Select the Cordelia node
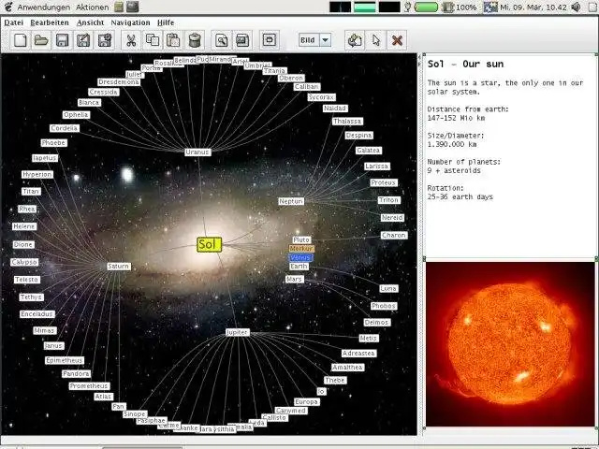The width and height of the screenshot is (599, 449). pos(65,128)
